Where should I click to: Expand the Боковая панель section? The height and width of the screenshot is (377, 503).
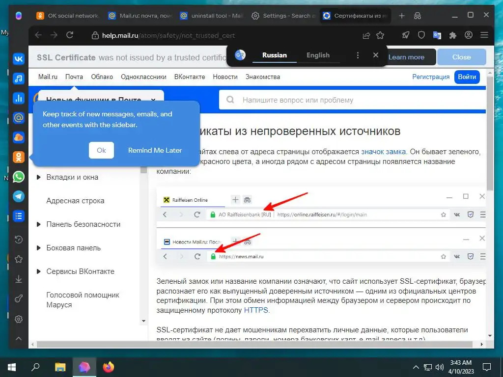[x=39, y=248]
